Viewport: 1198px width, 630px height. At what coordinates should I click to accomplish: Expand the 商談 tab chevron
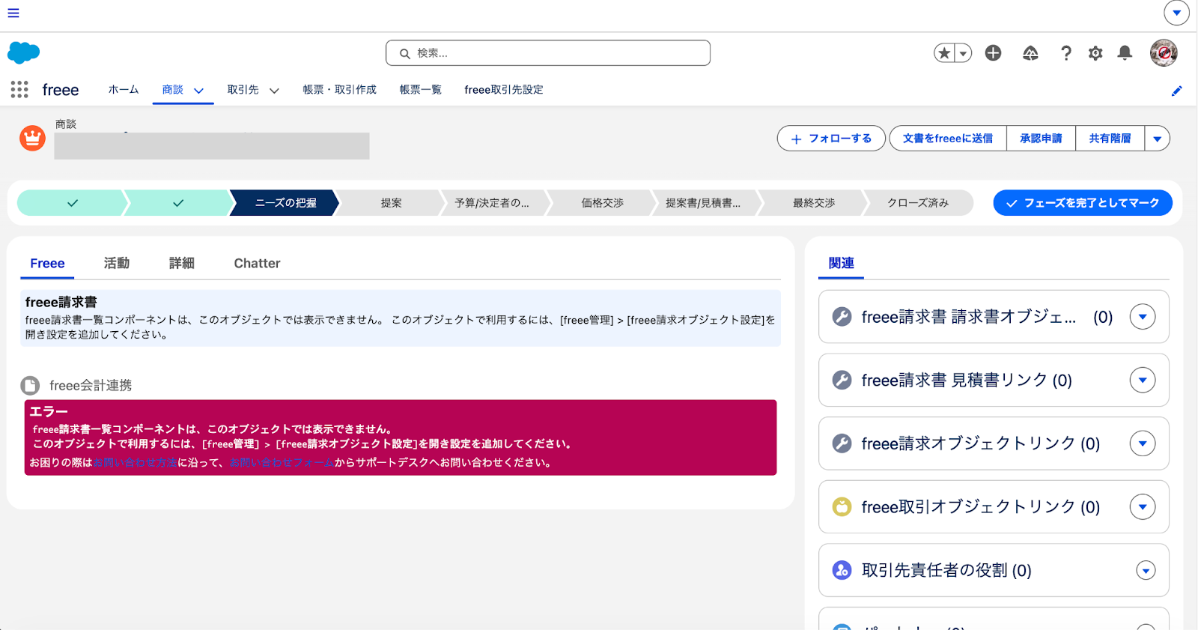pyautogui.click(x=198, y=91)
